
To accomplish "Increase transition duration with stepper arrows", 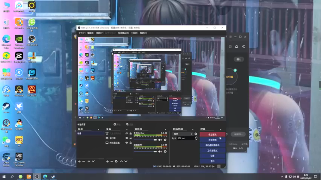I will click(x=196, y=137).
